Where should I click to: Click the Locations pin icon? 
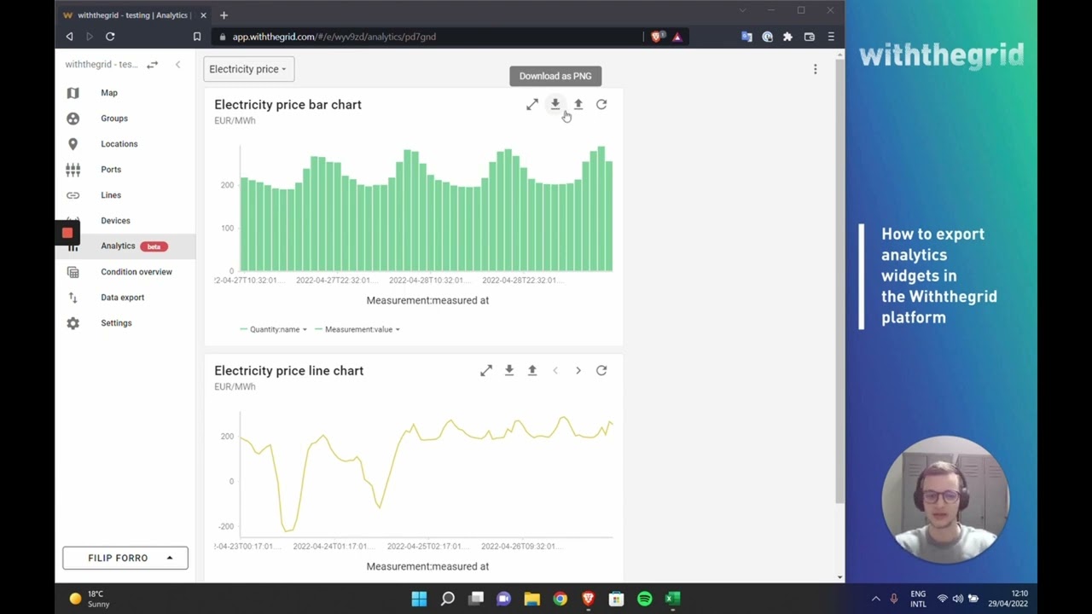(x=73, y=144)
